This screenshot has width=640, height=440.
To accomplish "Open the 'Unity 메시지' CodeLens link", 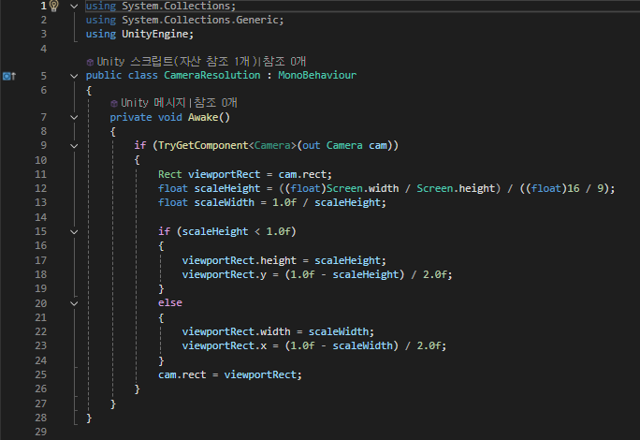I will click(153, 103).
